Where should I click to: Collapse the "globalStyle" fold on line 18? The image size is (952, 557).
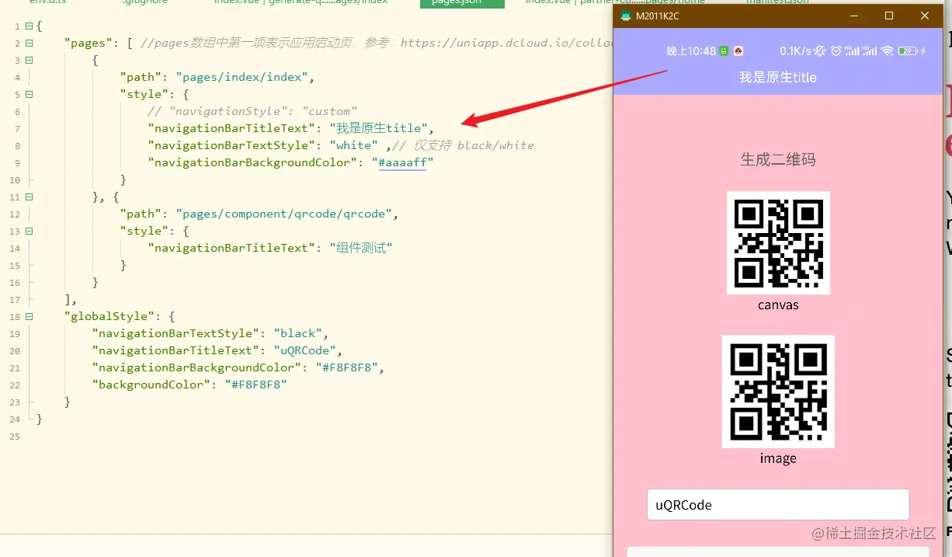click(x=29, y=316)
